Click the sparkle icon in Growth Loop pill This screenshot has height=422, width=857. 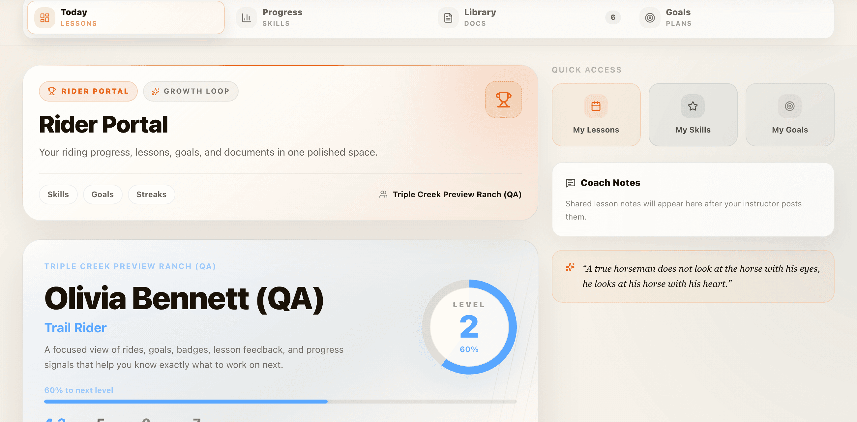coord(155,91)
